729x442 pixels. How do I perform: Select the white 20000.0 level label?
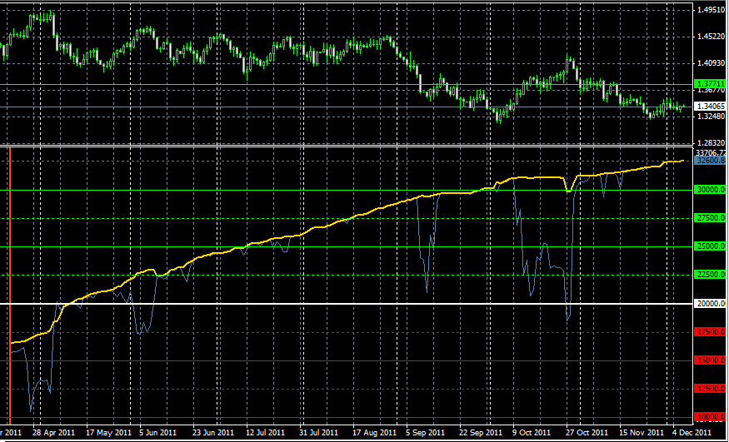pyautogui.click(x=709, y=303)
